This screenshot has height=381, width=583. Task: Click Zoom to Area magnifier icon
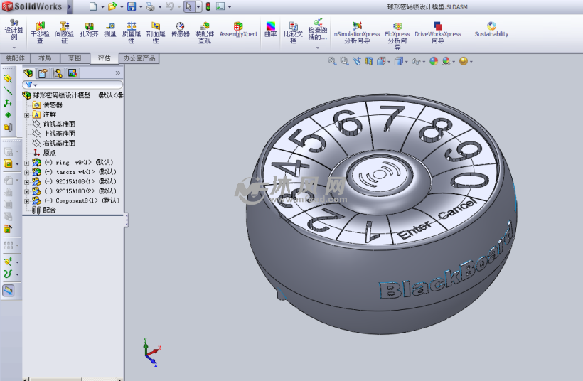pos(345,61)
